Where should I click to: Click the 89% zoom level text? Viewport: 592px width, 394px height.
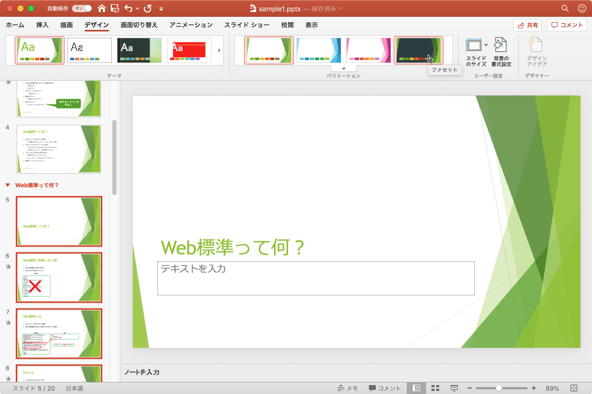(x=552, y=388)
